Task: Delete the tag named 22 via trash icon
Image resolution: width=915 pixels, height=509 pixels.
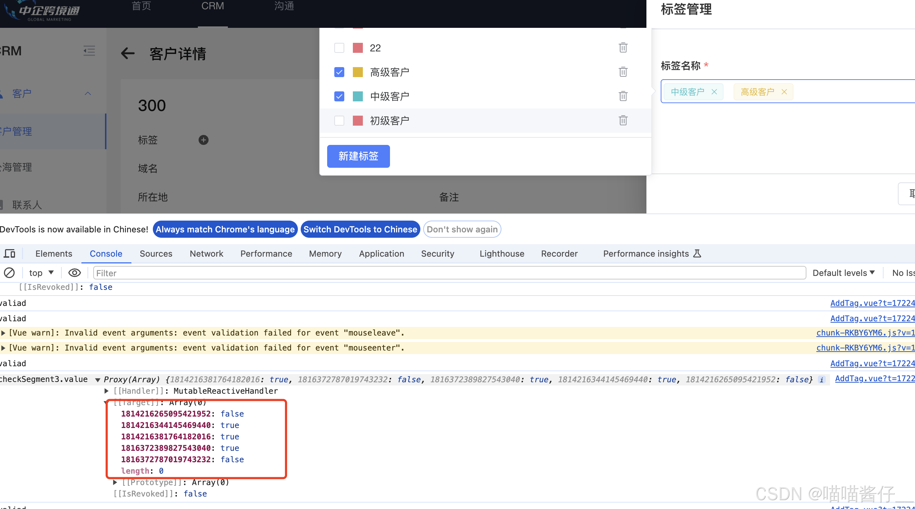Action: pyautogui.click(x=623, y=47)
